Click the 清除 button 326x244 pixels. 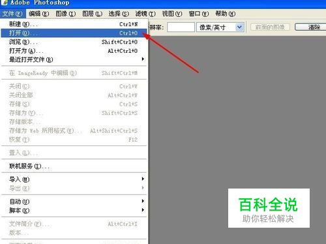(310, 27)
